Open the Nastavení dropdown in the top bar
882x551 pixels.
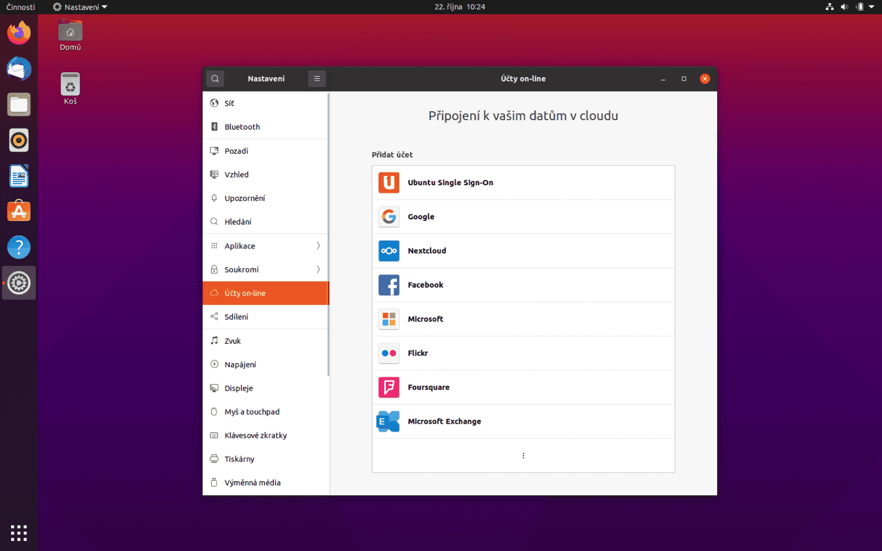79,7
